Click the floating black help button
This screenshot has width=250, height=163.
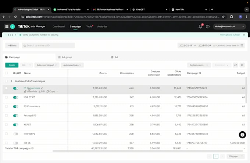[x=242, y=135]
